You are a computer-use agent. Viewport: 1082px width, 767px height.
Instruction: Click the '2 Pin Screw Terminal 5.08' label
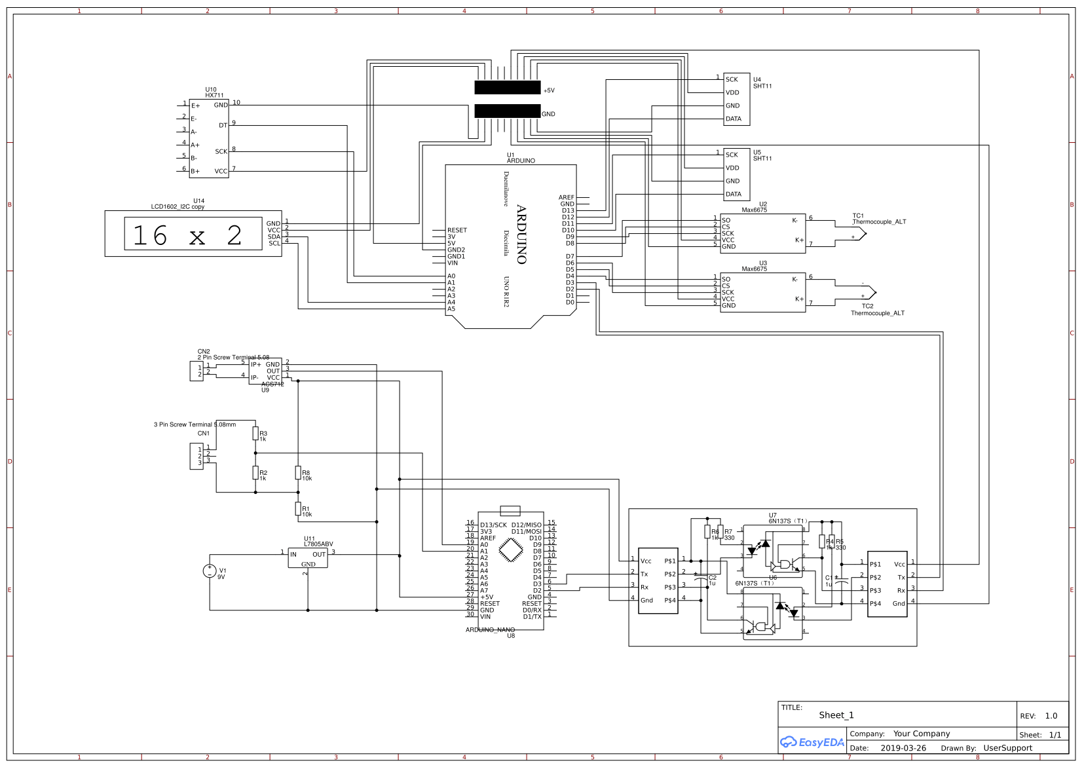click(233, 357)
